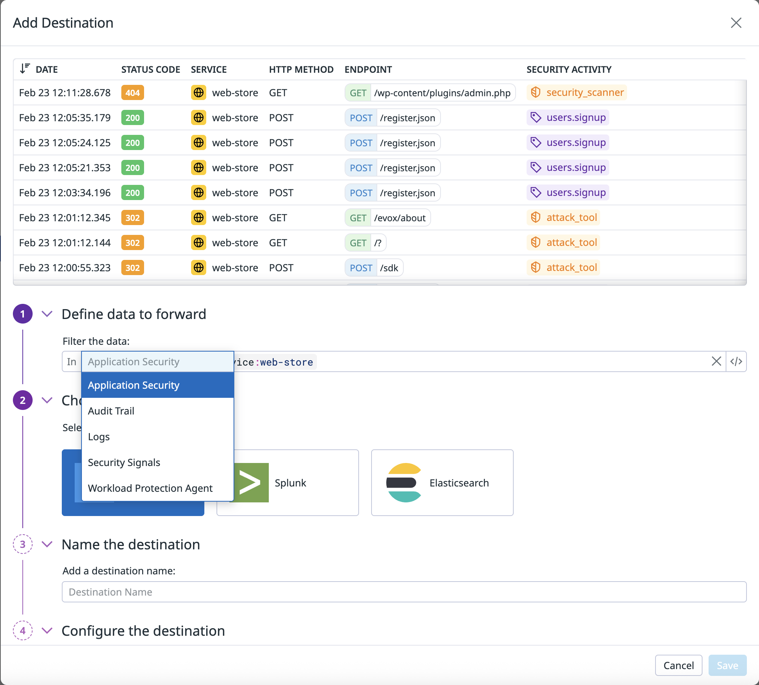The height and width of the screenshot is (685, 759).
Task: Click the Save button
Action: point(727,665)
